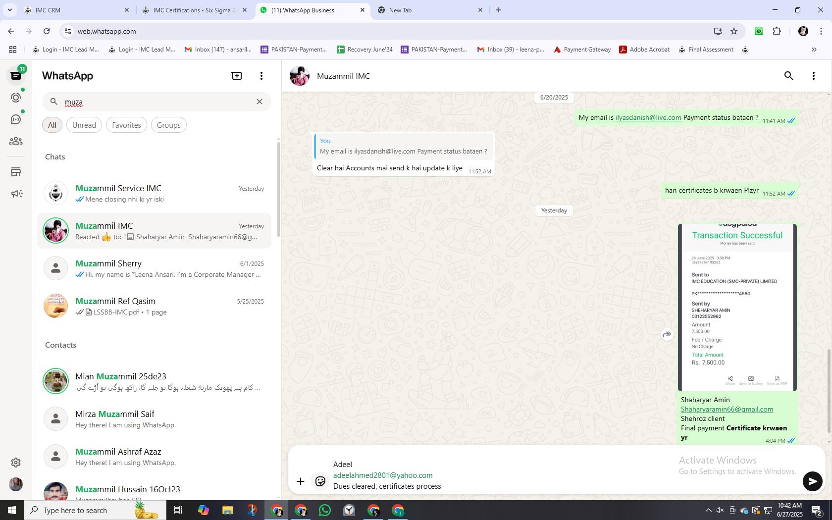Screen dimensions: 832x520
Task: Open the tab search dropdown arrow
Action: tap(9, 10)
